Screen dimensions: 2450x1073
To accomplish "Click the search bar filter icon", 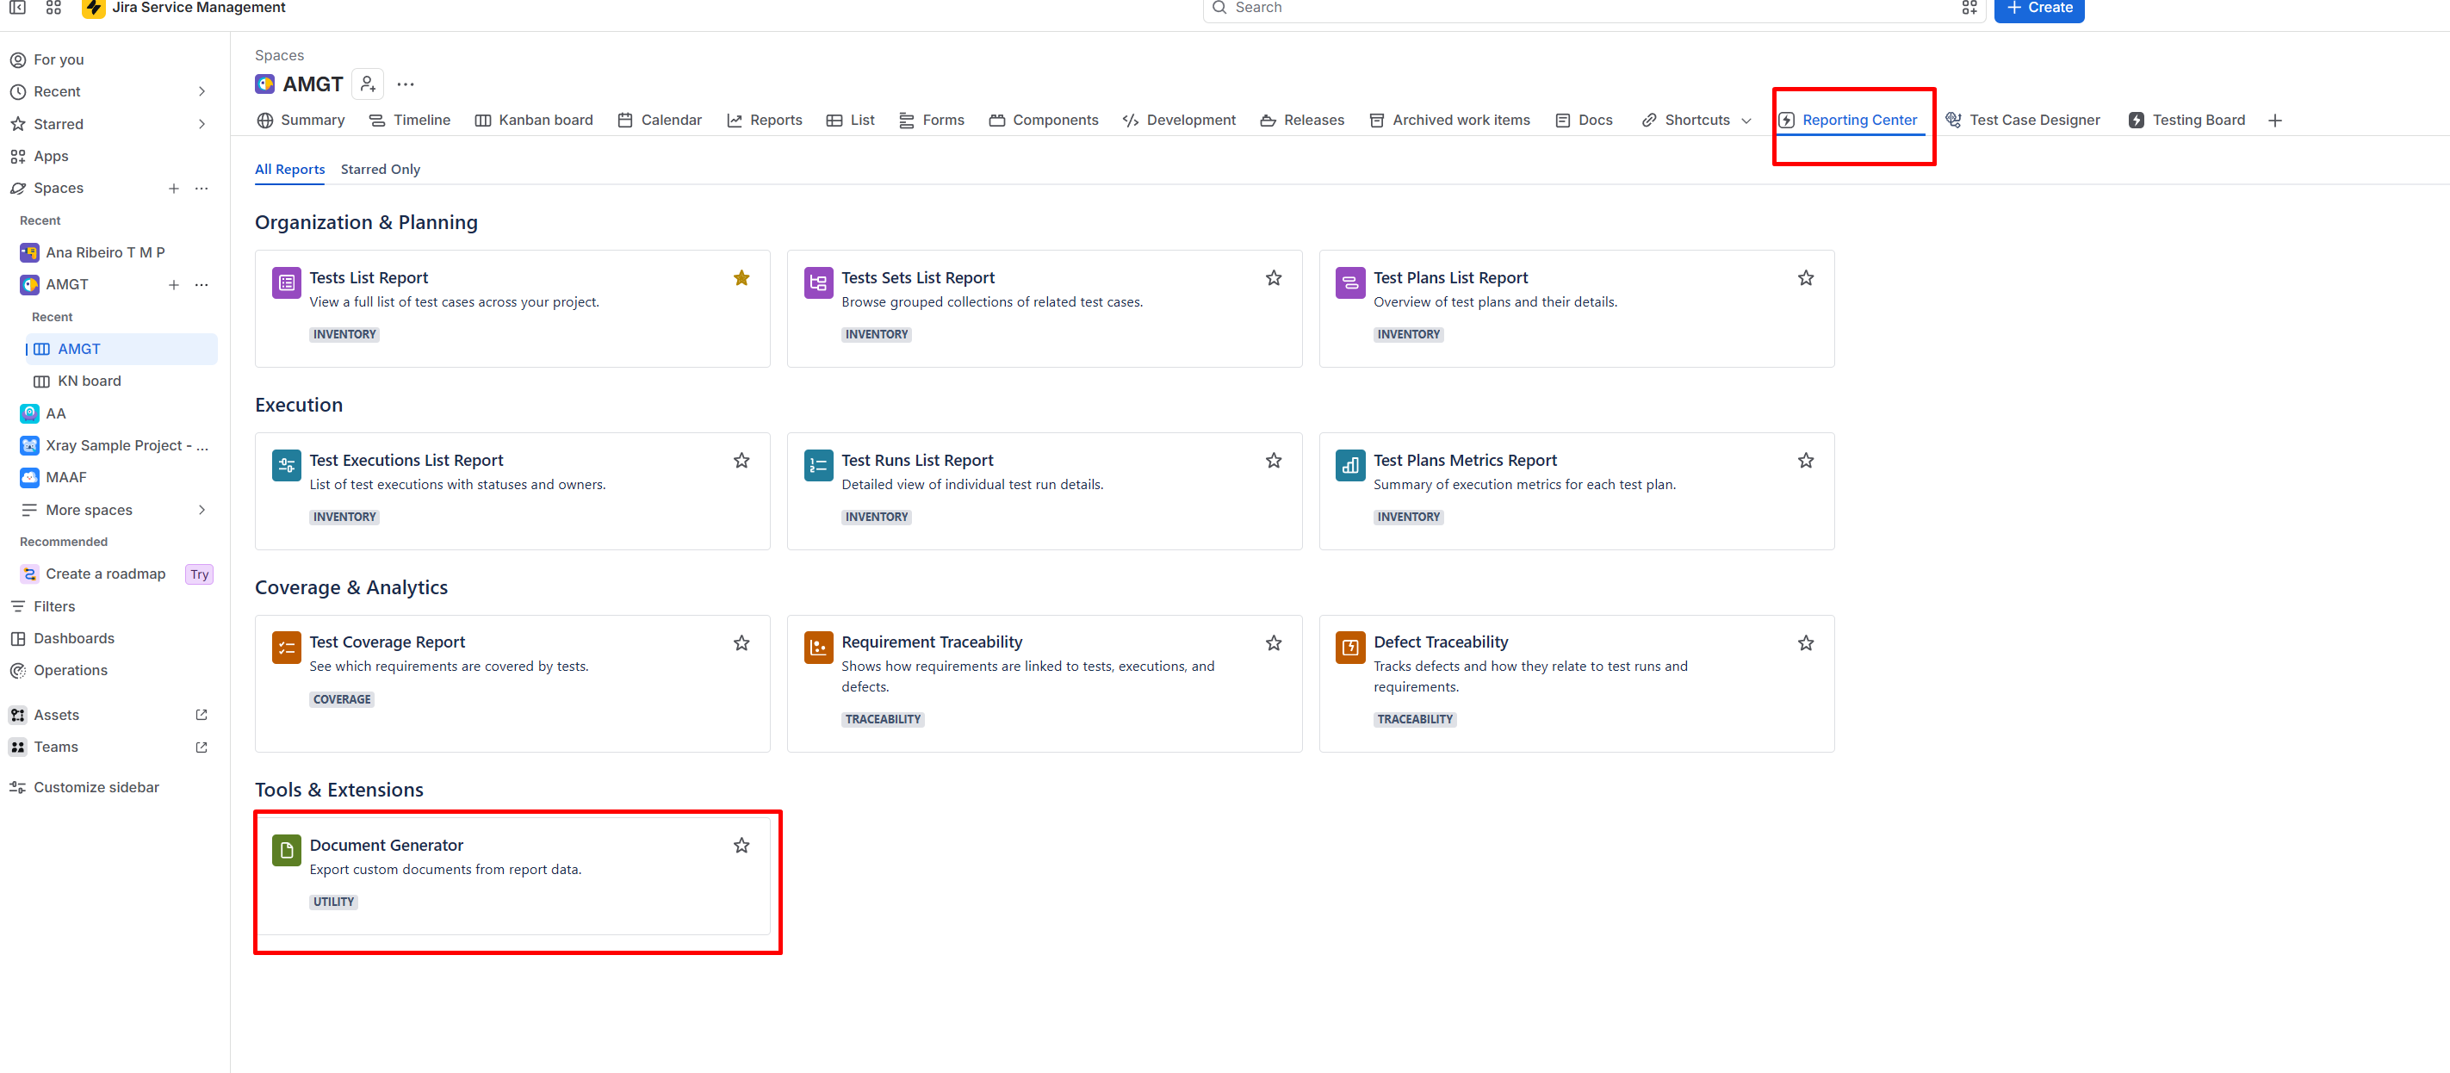I will 1969,8.
